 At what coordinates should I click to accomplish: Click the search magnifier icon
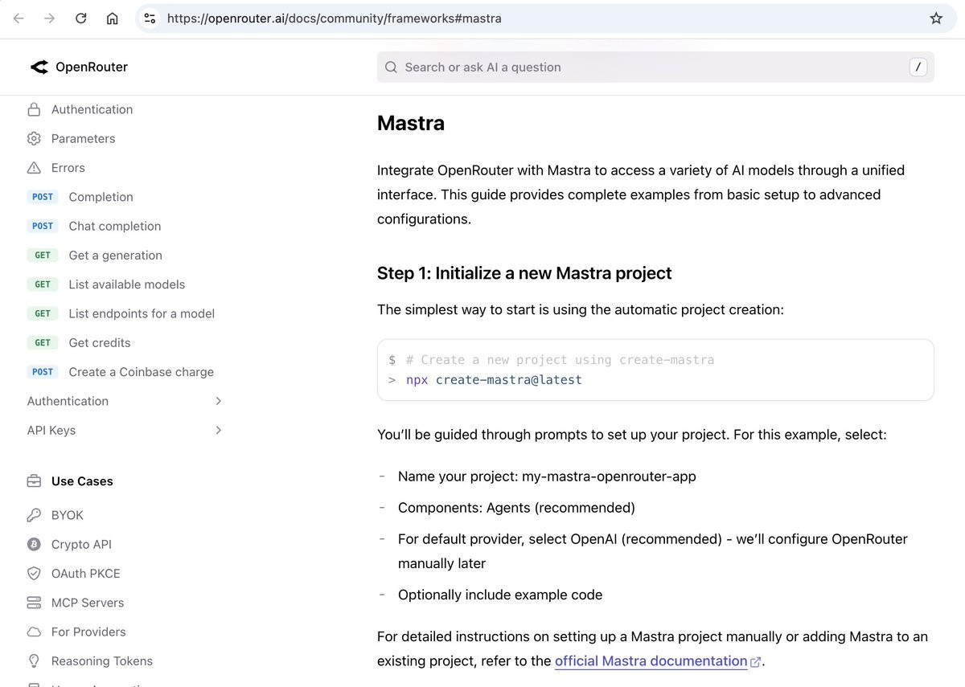(x=391, y=67)
